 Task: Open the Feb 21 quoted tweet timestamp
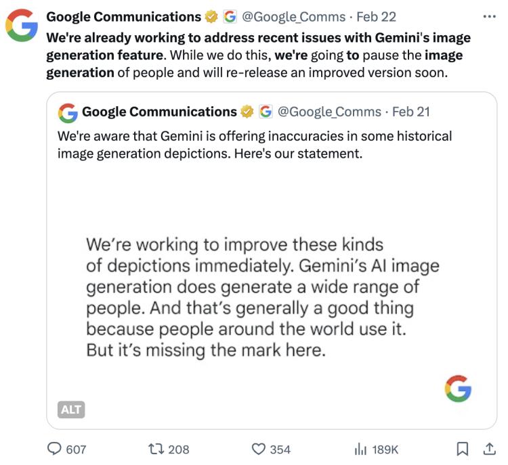(x=411, y=112)
